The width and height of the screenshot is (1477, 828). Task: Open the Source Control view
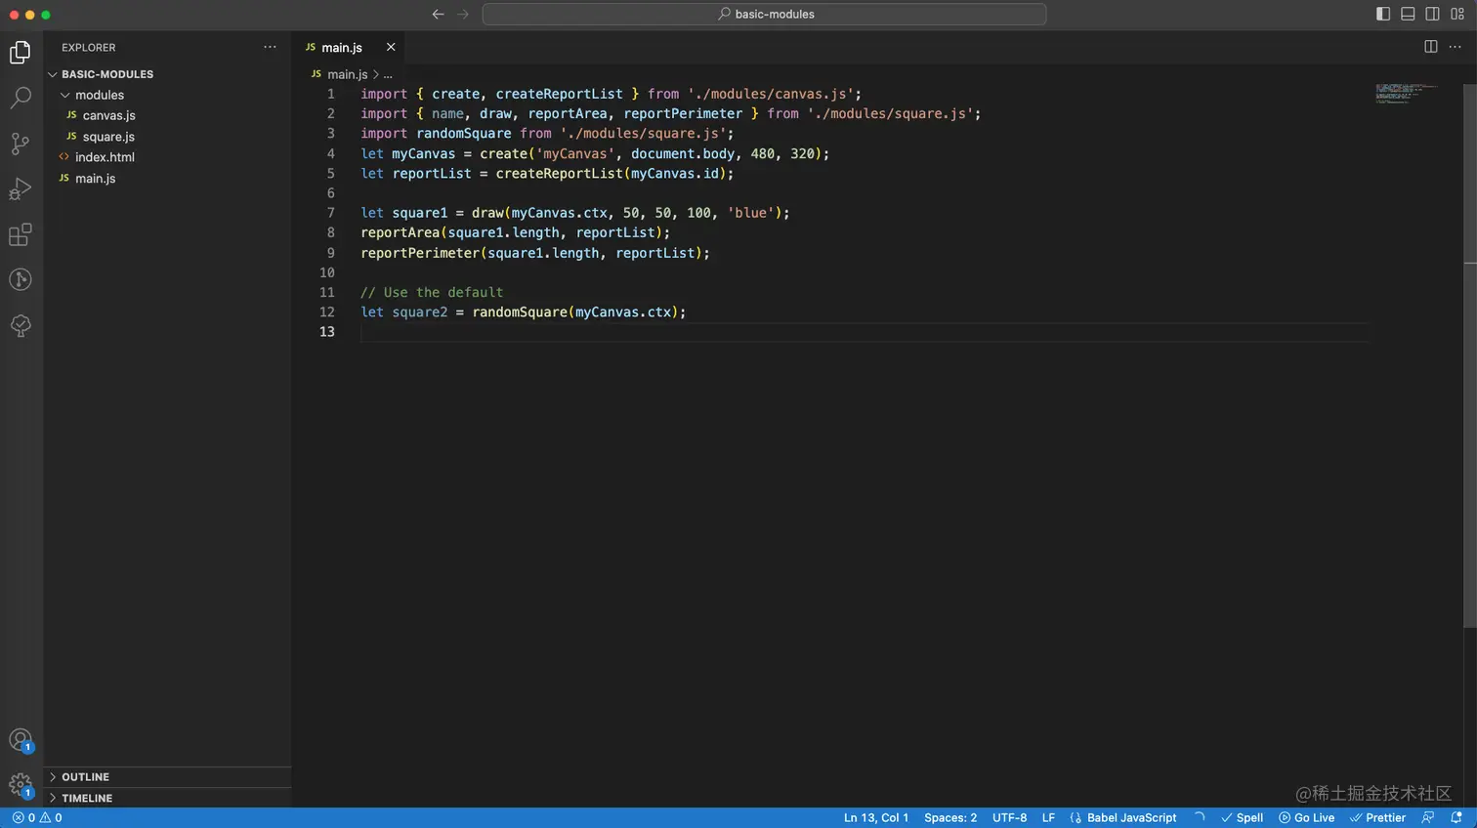21,144
